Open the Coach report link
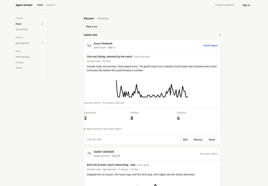This screenshot has height=186, width=268. (210, 46)
